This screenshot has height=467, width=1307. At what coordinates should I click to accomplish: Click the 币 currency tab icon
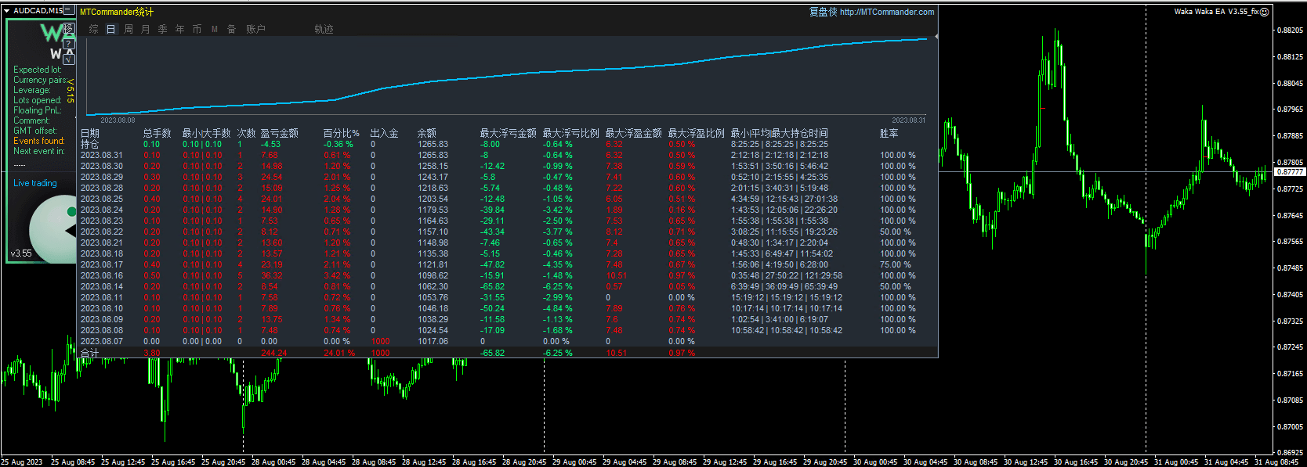[x=197, y=29]
